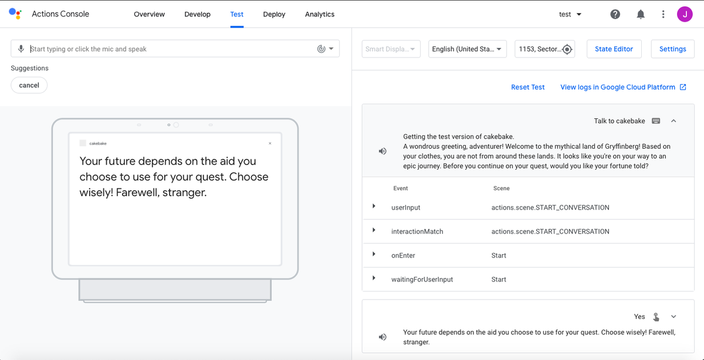Click the State Editor button
This screenshot has width=704, height=360.
click(x=614, y=49)
